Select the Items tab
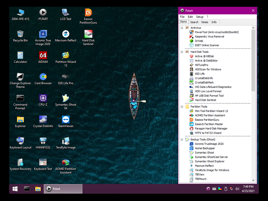The width and height of the screenshot is (268, 201). tap(183, 22)
